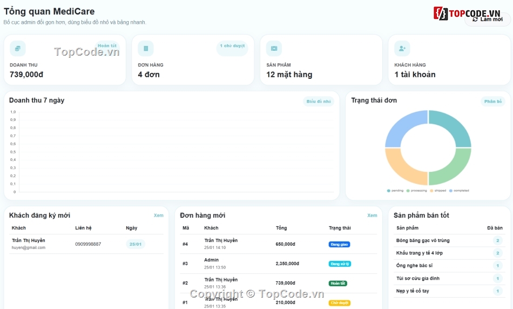Open Xem link in Khách đăng ký mới
This screenshot has height=309, width=513.
pos(158,216)
